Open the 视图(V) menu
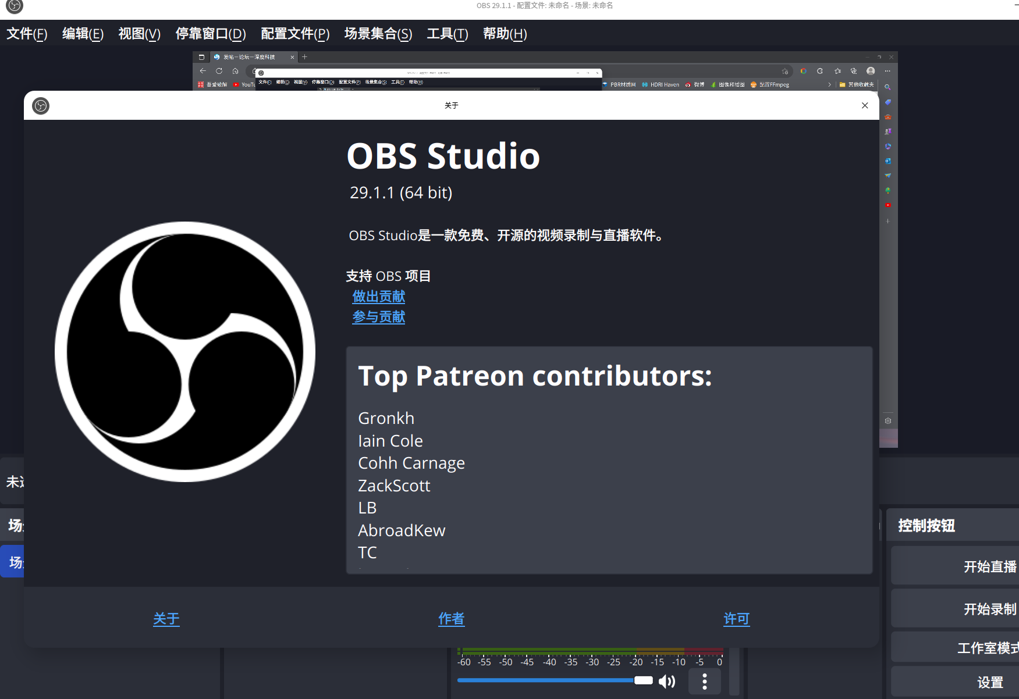The height and width of the screenshot is (699, 1019). [x=139, y=34]
